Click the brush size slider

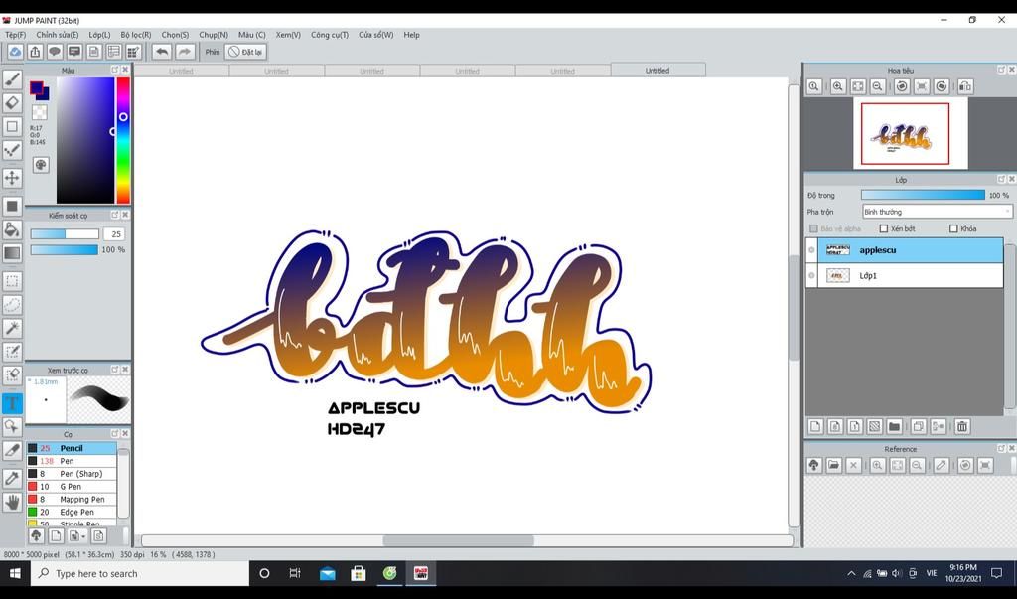pyautogui.click(x=65, y=234)
